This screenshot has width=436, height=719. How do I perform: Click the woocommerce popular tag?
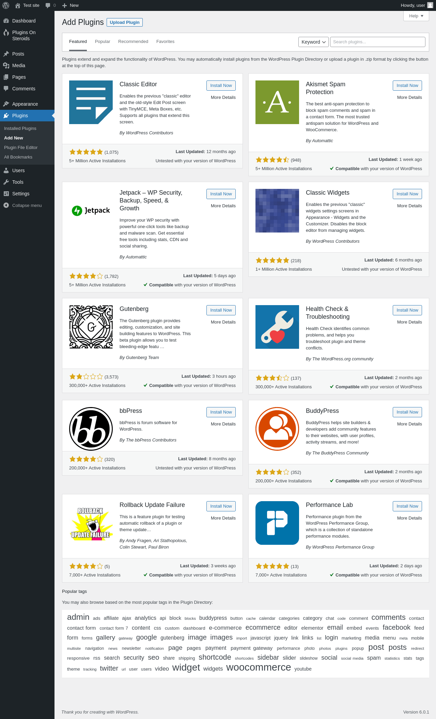[259, 667]
